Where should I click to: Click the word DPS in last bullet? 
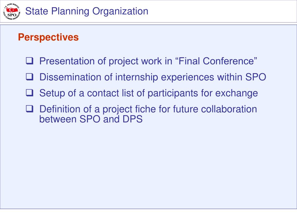[x=132, y=119]
